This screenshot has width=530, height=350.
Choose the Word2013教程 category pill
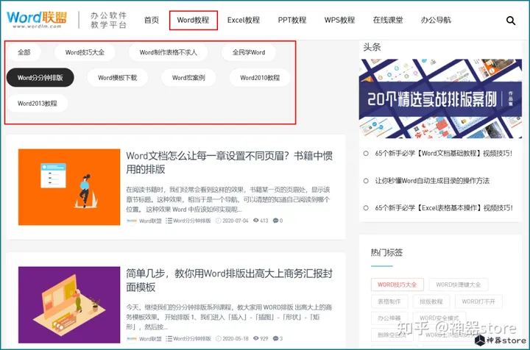coord(38,103)
